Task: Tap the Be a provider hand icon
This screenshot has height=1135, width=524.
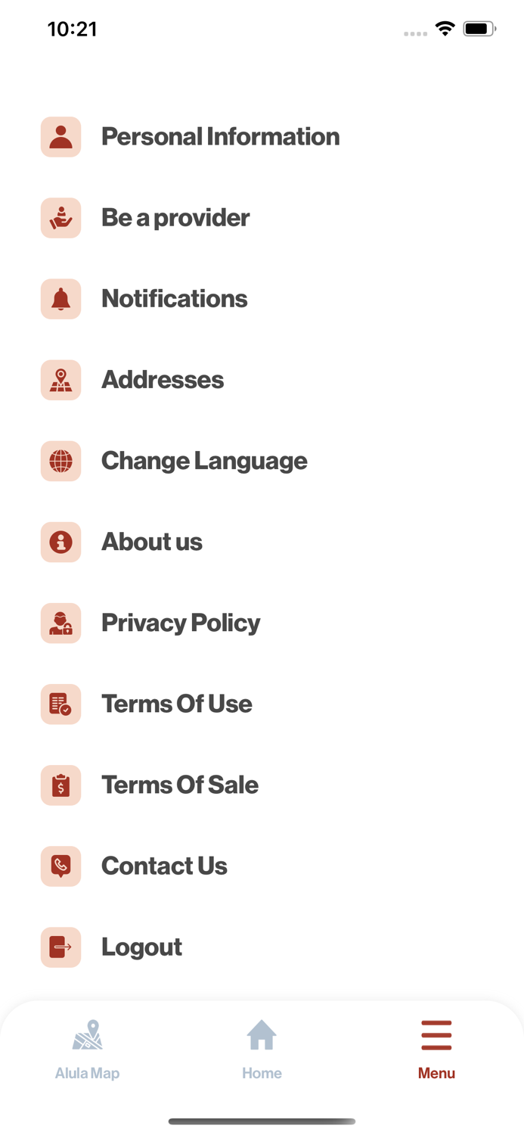Action: (60, 218)
